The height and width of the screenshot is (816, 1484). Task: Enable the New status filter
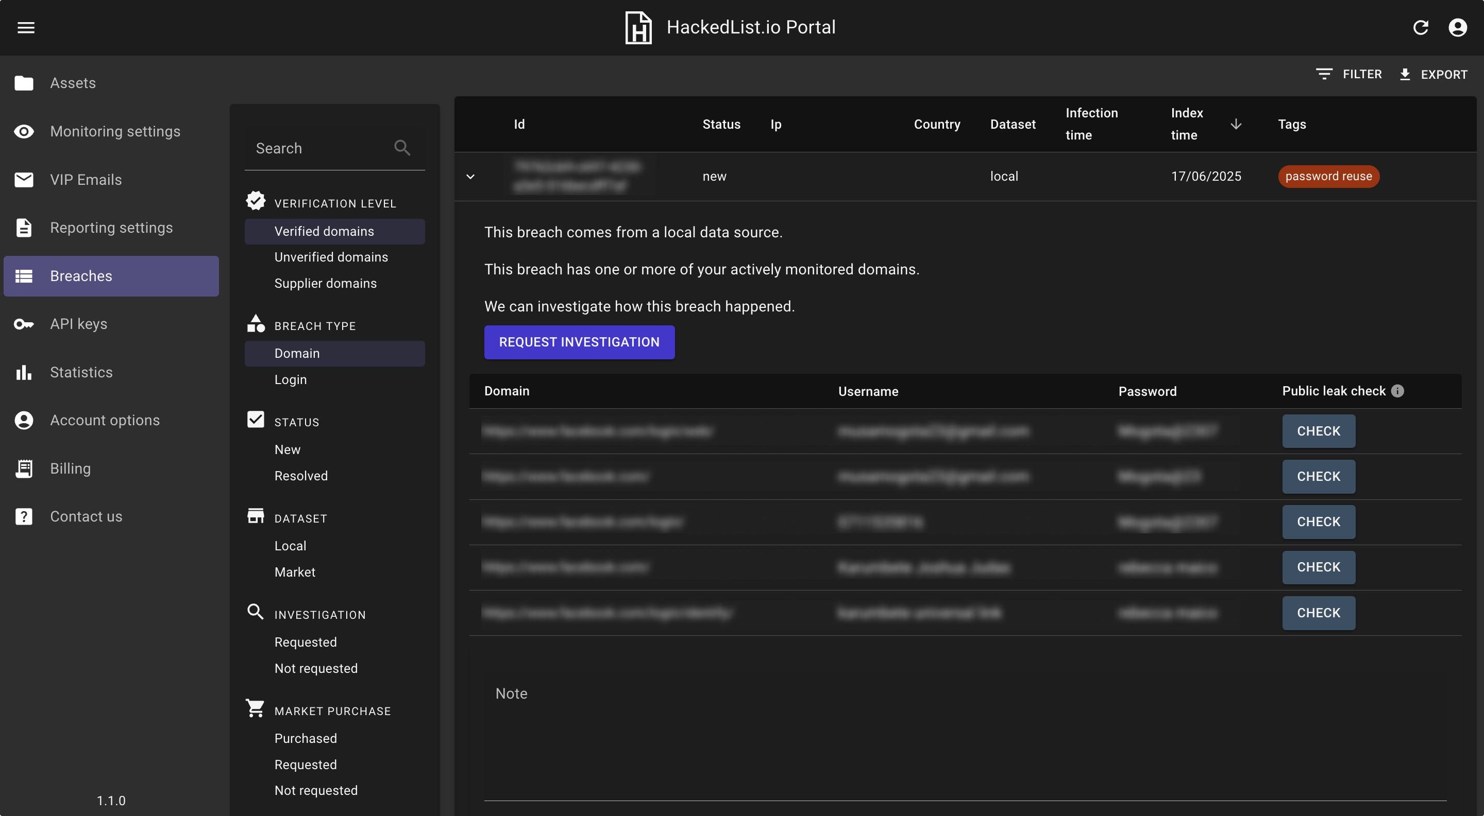(x=288, y=449)
